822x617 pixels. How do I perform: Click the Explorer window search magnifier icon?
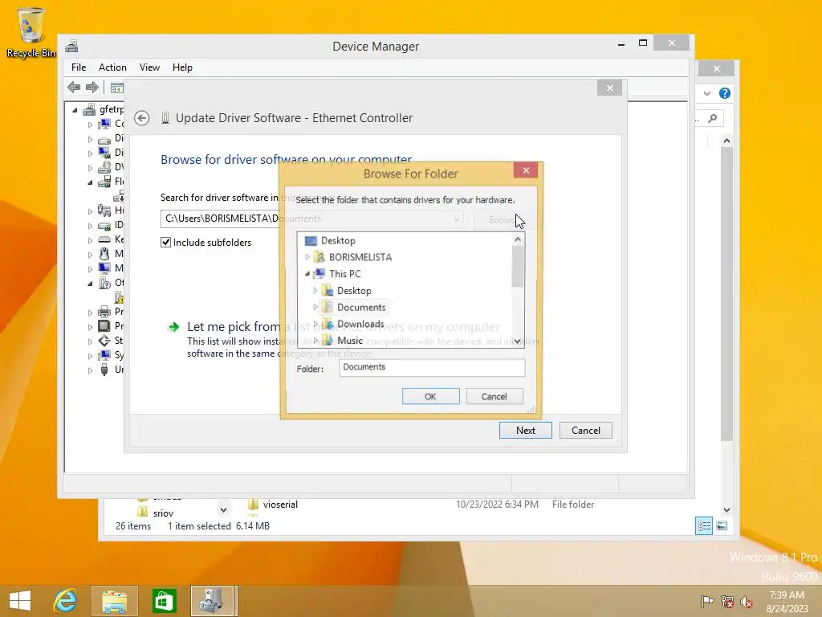(713, 119)
